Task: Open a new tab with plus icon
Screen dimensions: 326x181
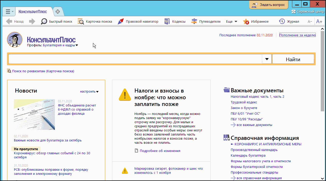Action: point(58,12)
